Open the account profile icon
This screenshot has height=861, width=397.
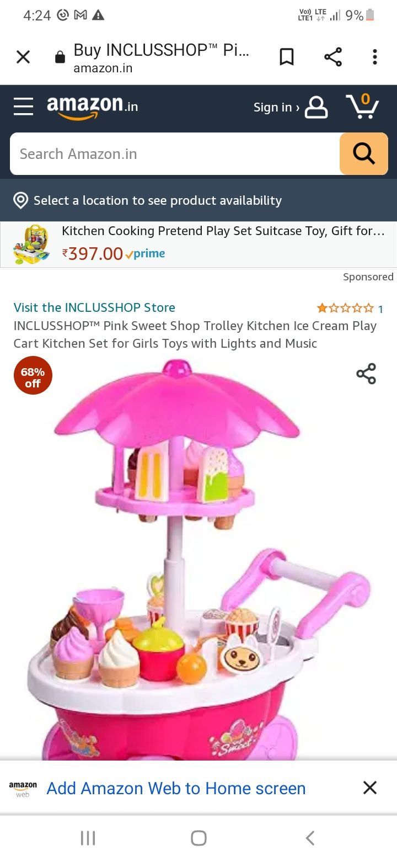tap(316, 107)
